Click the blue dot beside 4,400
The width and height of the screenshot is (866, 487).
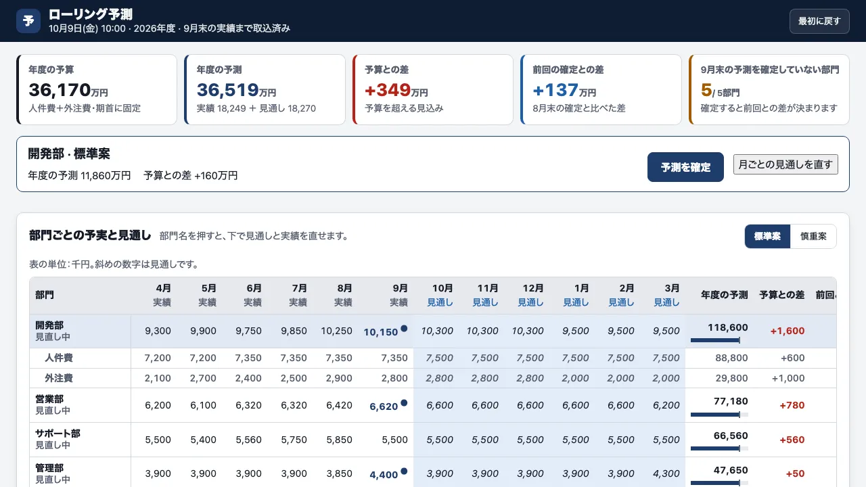[404, 471]
